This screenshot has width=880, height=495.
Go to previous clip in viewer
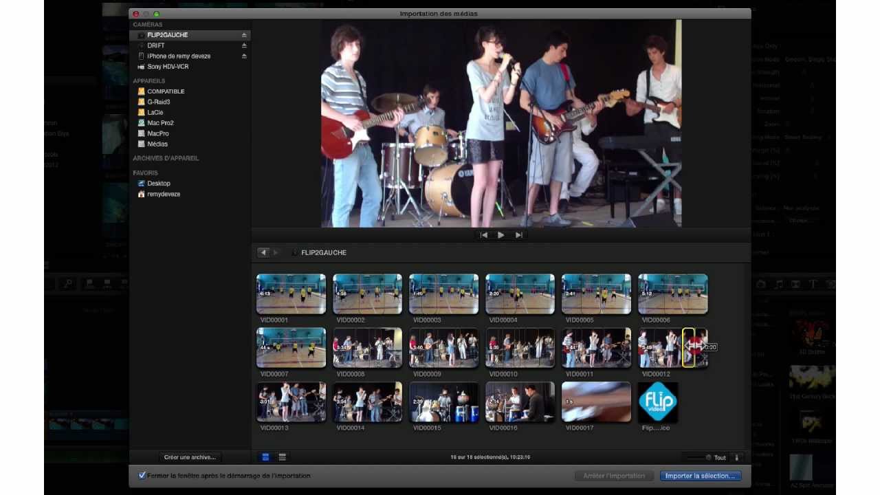tap(484, 235)
